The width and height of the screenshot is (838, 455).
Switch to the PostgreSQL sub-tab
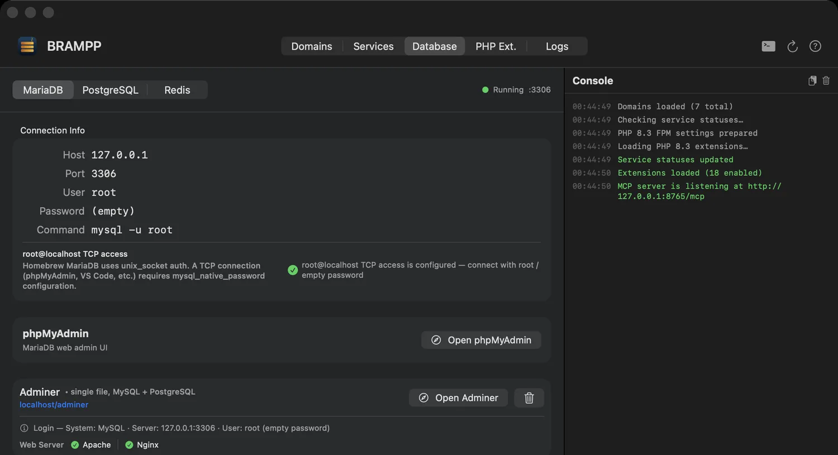(110, 90)
